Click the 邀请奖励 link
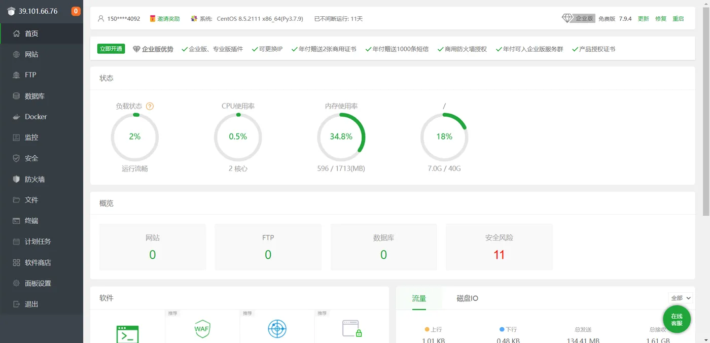 pyautogui.click(x=168, y=19)
